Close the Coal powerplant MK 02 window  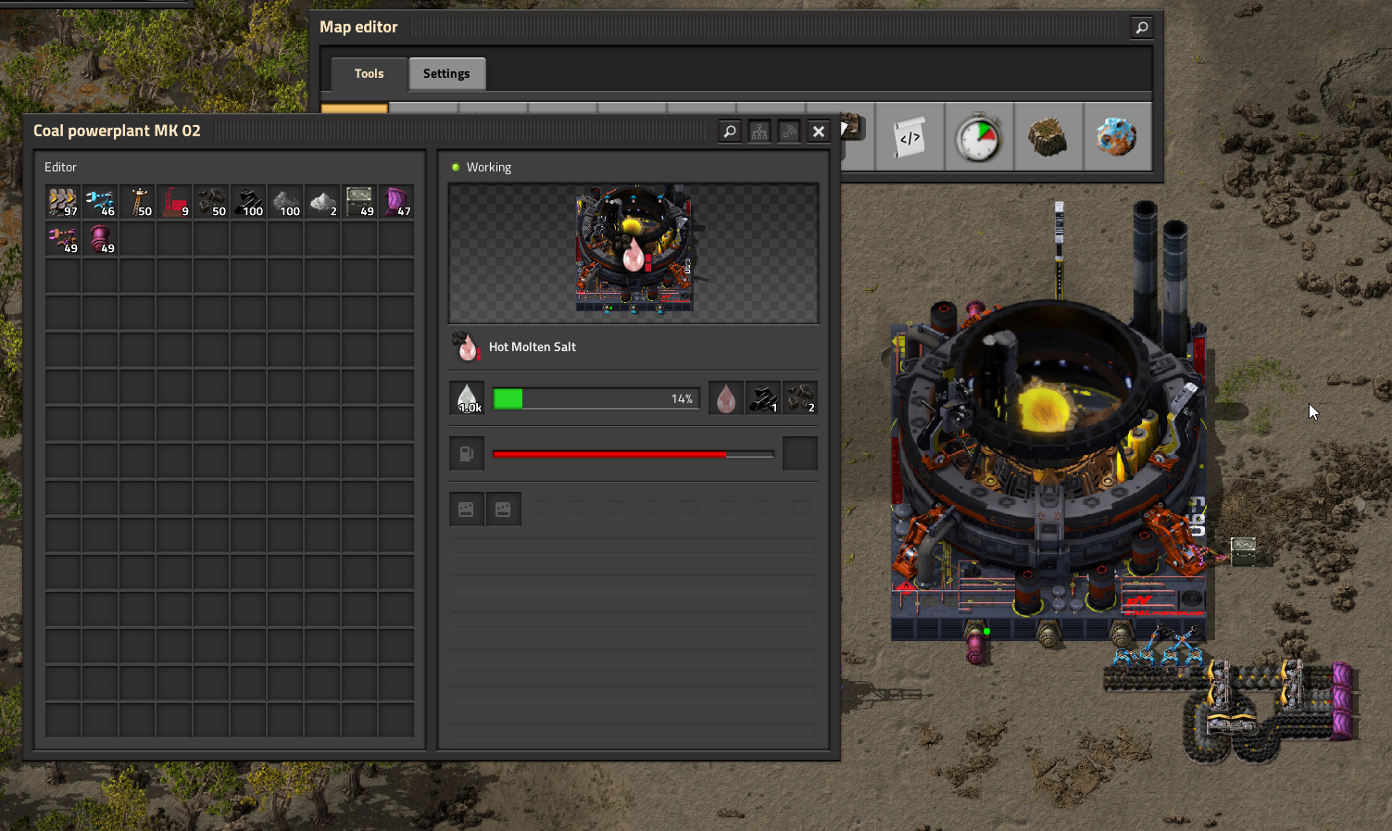pyautogui.click(x=819, y=132)
